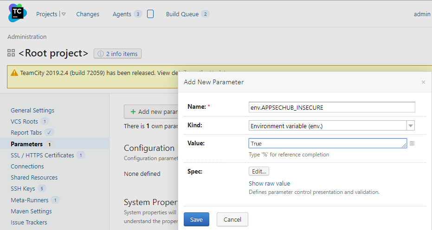Click the Show raw value link
This screenshot has height=230, width=432.
(x=269, y=184)
